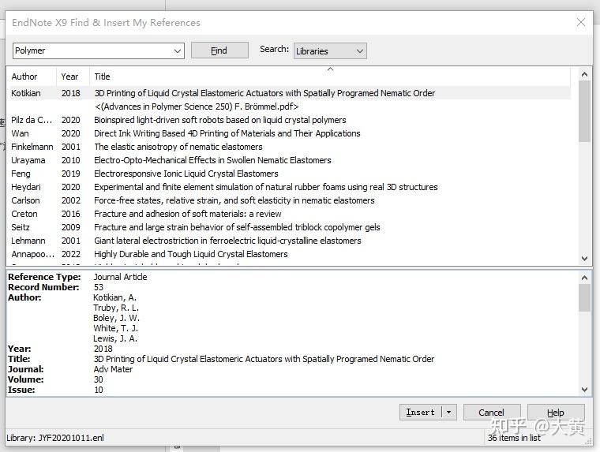This screenshot has width=600, height=452.
Task: Click the Journal value Adv Mater
Action: [113, 369]
